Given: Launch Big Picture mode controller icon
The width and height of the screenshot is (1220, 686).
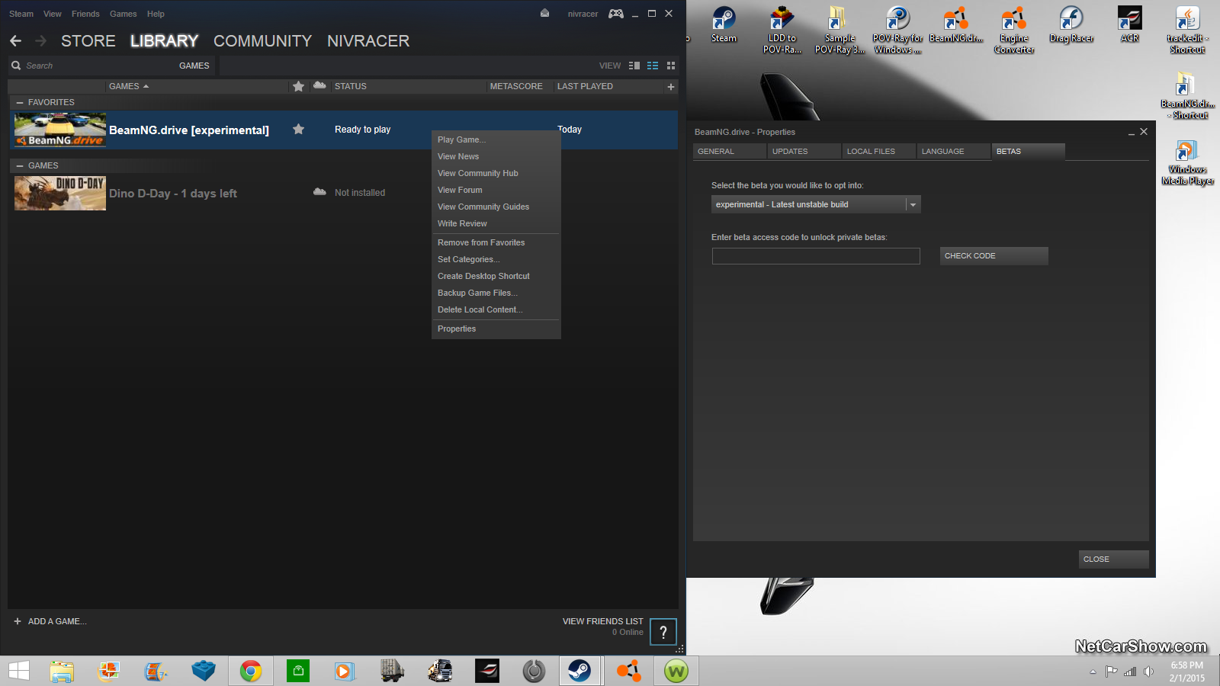Looking at the screenshot, I should point(616,13).
